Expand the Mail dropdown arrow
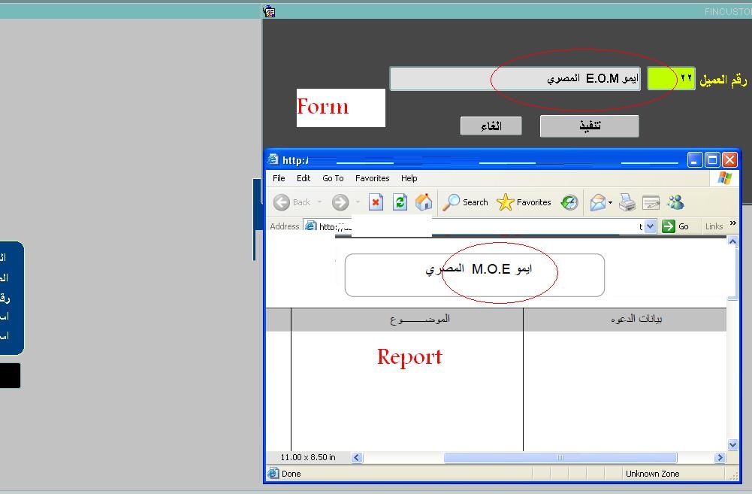Viewport: 752px width, 494px height. click(610, 202)
